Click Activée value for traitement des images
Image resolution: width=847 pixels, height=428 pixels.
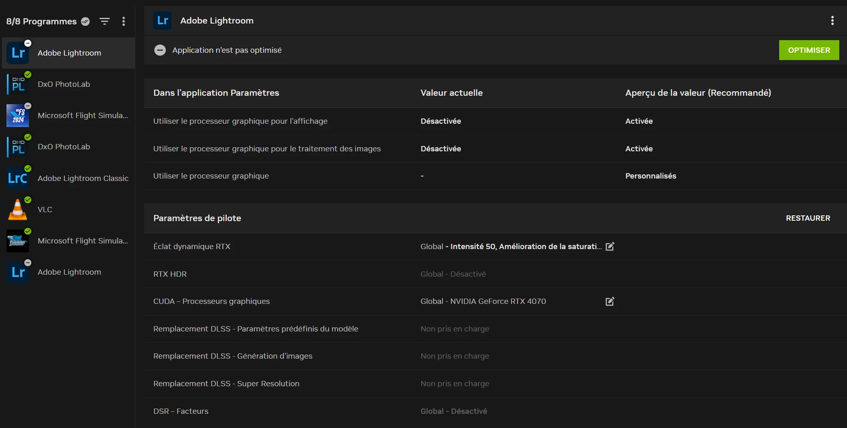639,148
